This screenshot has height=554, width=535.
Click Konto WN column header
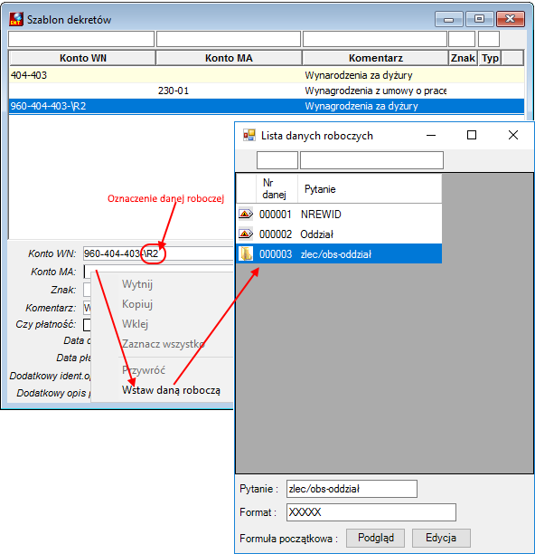tap(82, 58)
